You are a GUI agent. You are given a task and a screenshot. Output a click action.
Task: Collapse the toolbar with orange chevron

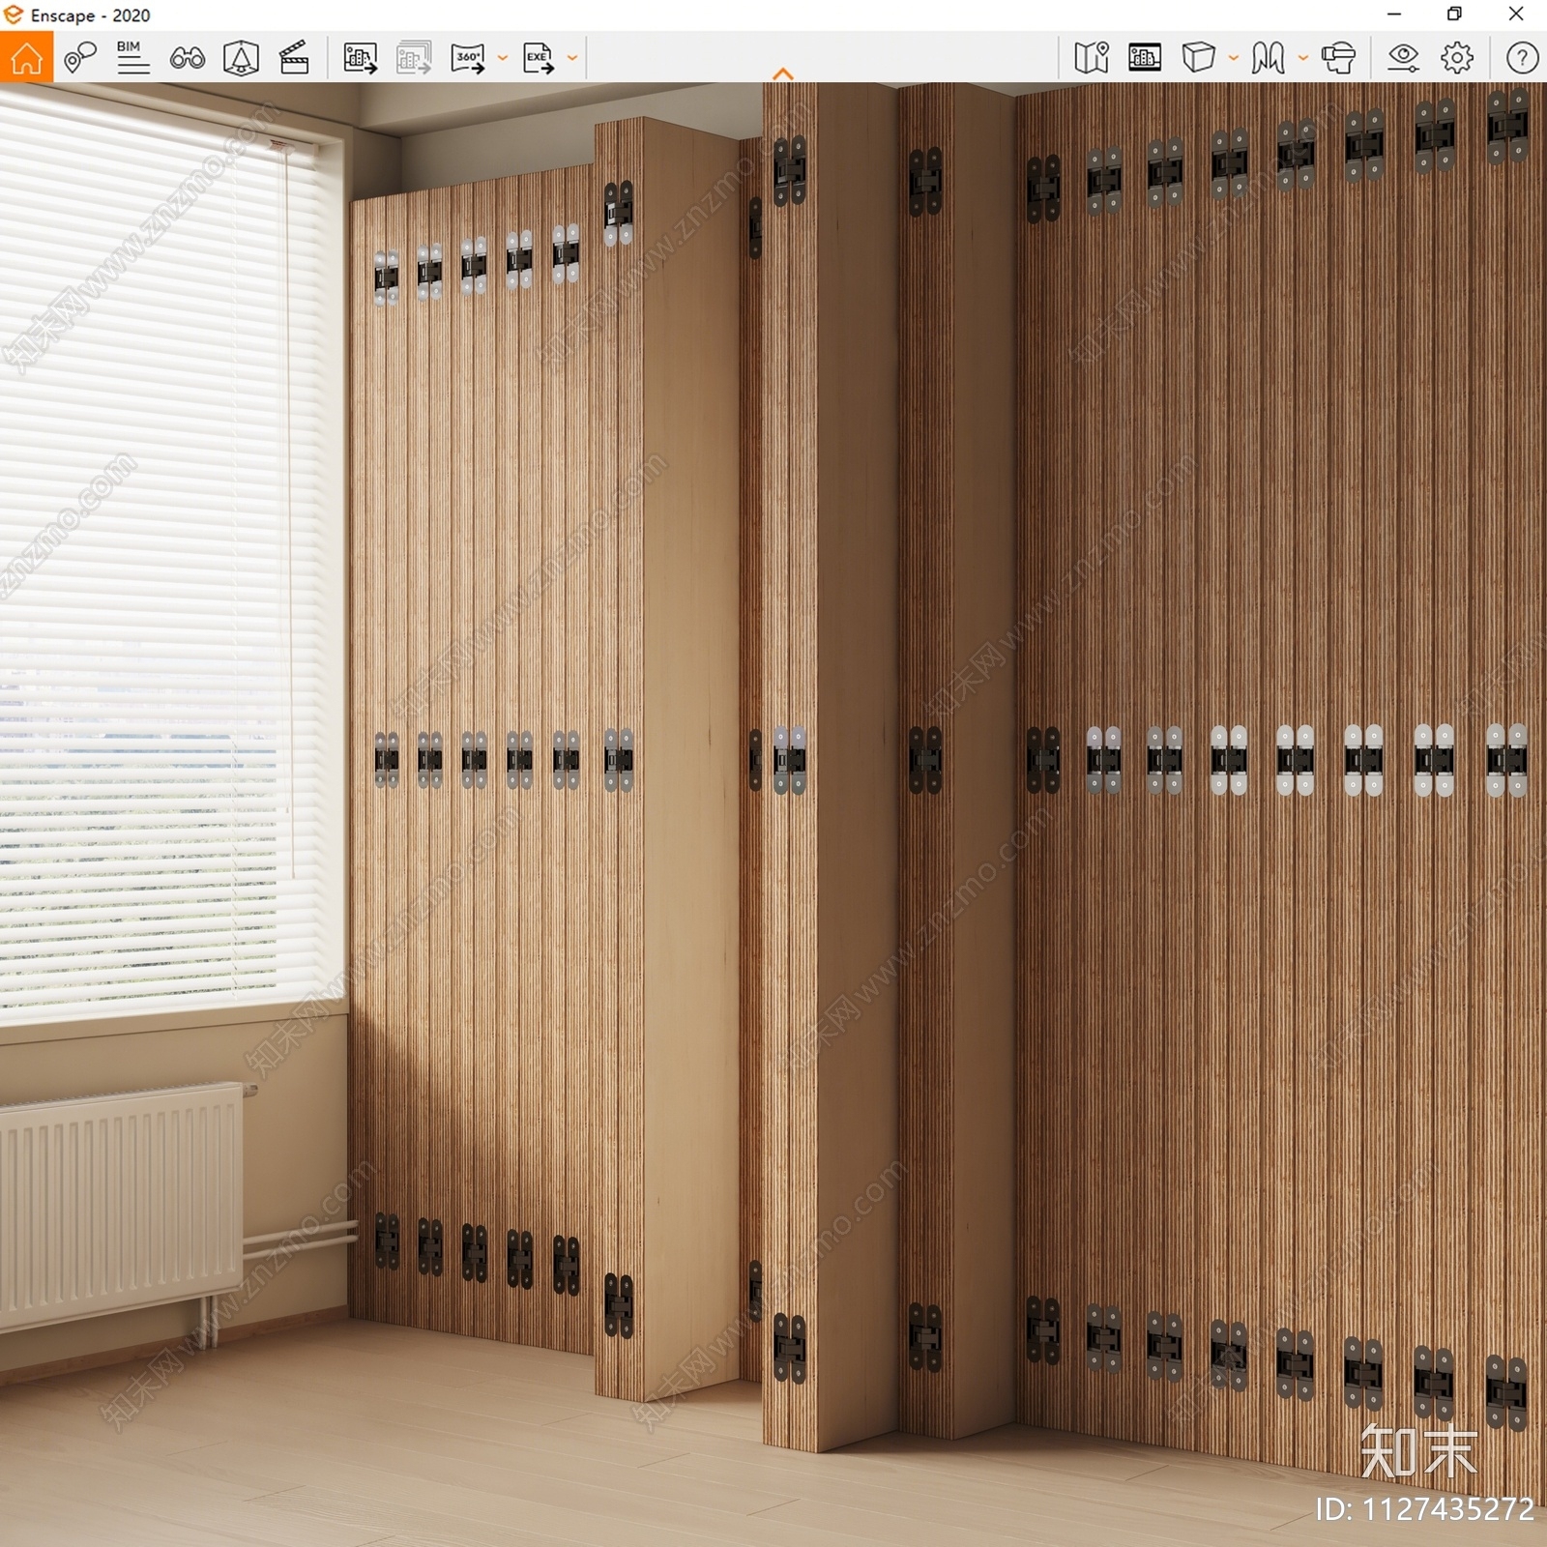click(x=783, y=74)
